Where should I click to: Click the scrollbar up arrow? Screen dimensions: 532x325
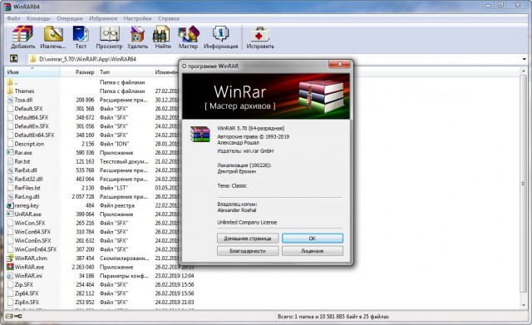coord(523,71)
